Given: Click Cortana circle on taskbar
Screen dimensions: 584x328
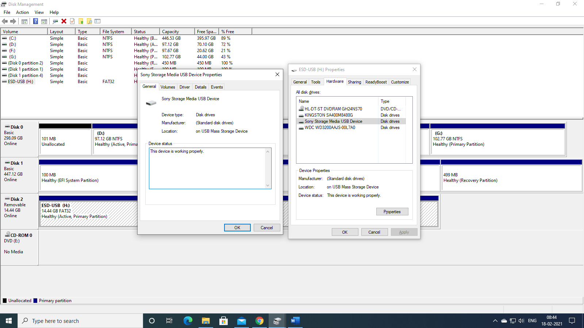Looking at the screenshot, I should [x=152, y=321].
